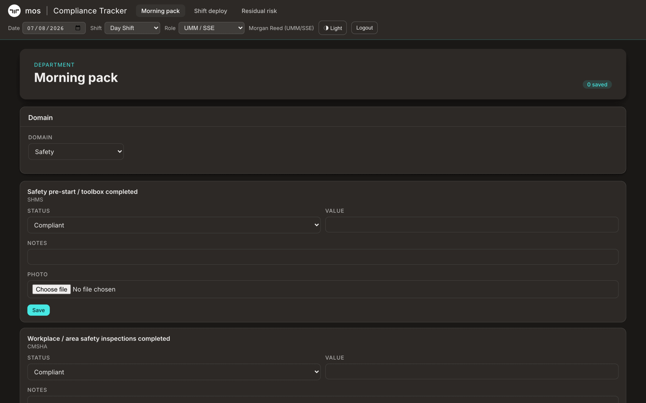This screenshot has height=403, width=646.
Task: Click the CMSHA reference text
Action: (37, 346)
